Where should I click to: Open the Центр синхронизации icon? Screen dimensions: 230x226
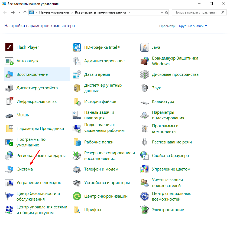click(77, 196)
